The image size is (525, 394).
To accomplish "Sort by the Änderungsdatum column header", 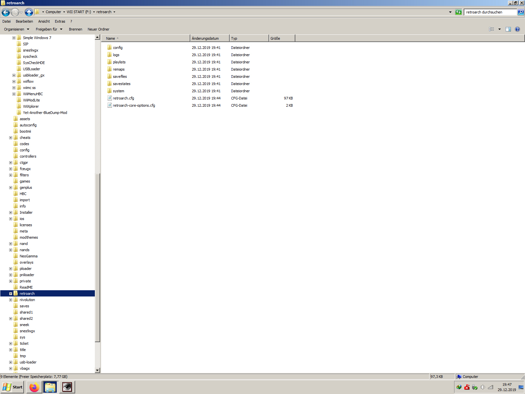I will [210, 38].
